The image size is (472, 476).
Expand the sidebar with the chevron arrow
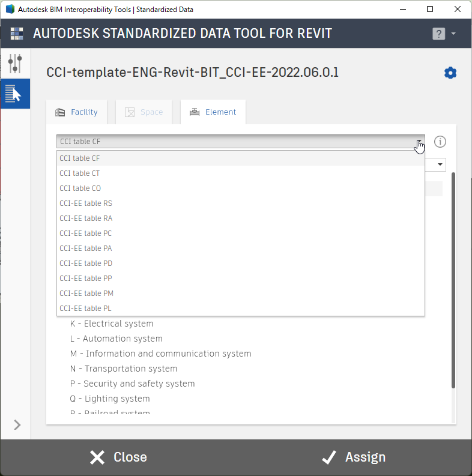tap(17, 425)
